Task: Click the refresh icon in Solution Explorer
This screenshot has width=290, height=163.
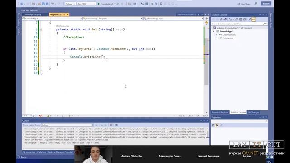Action: click(x=237, y=19)
